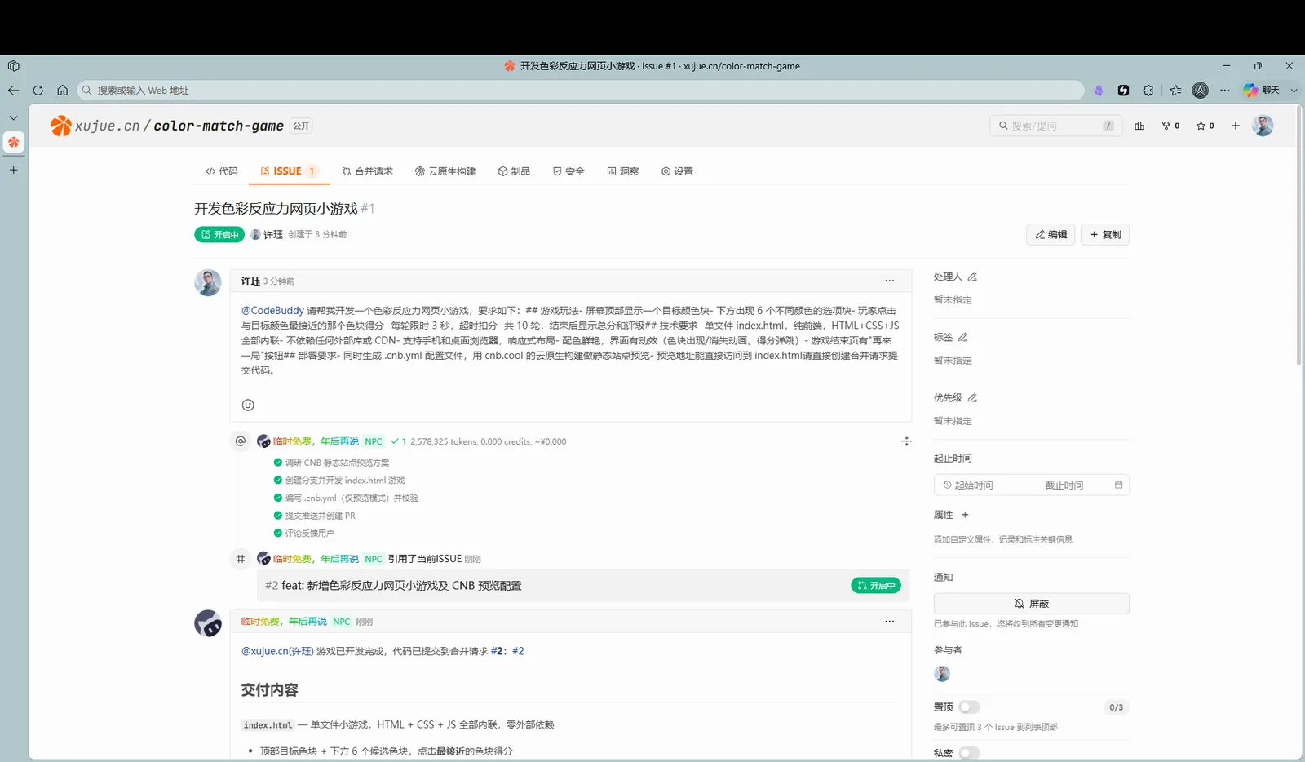Go to browser home page icon

[x=62, y=91]
